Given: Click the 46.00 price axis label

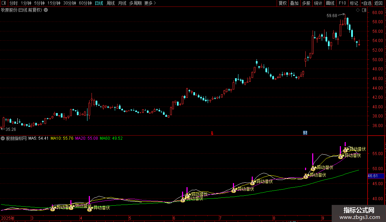Looking at the screenshot, I should click(x=377, y=79).
